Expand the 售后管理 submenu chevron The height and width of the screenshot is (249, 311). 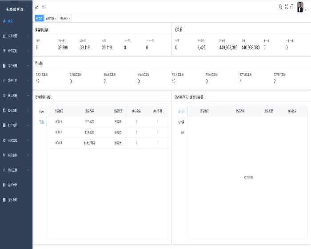pos(28,96)
